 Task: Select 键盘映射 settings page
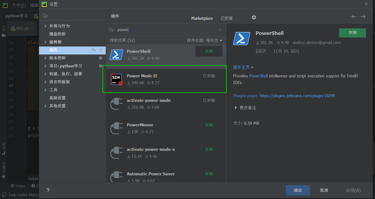[x=57, y=34]
